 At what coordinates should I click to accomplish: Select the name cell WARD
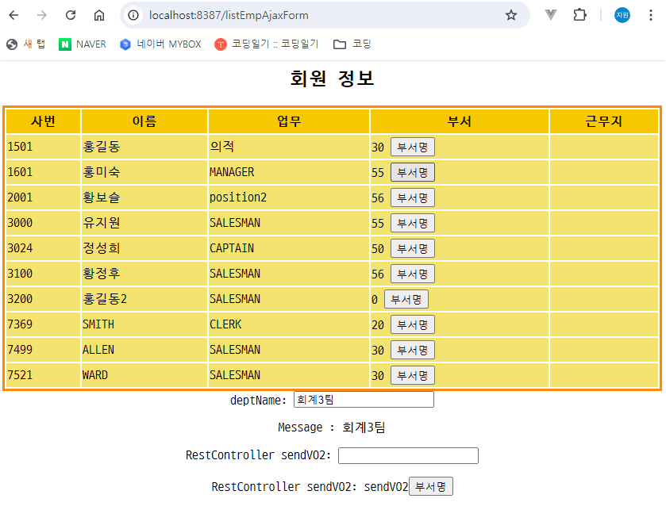144,375
